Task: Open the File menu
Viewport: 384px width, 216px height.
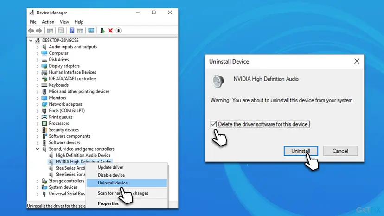Action: (33, 22)
